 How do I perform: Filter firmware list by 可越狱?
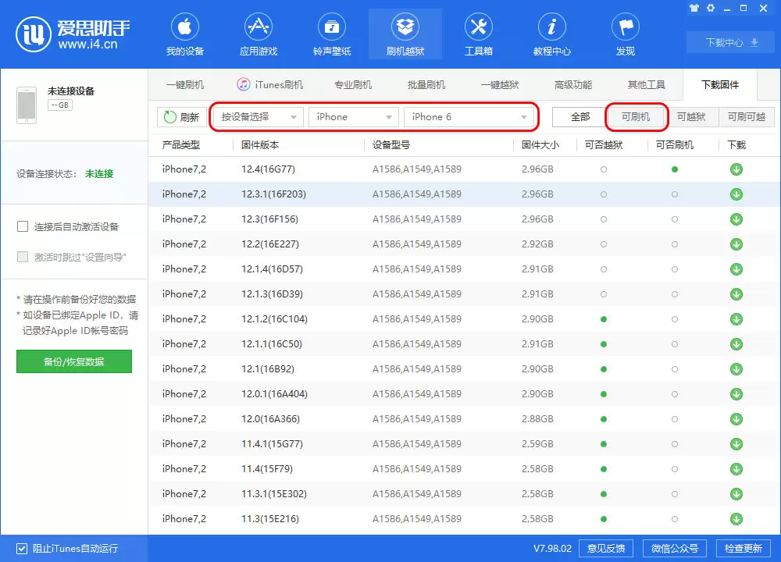click(691, 117)
